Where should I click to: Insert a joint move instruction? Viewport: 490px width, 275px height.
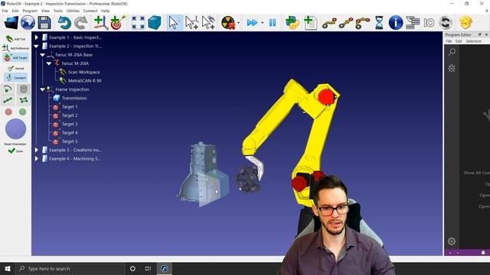click(x=329, y=23)
